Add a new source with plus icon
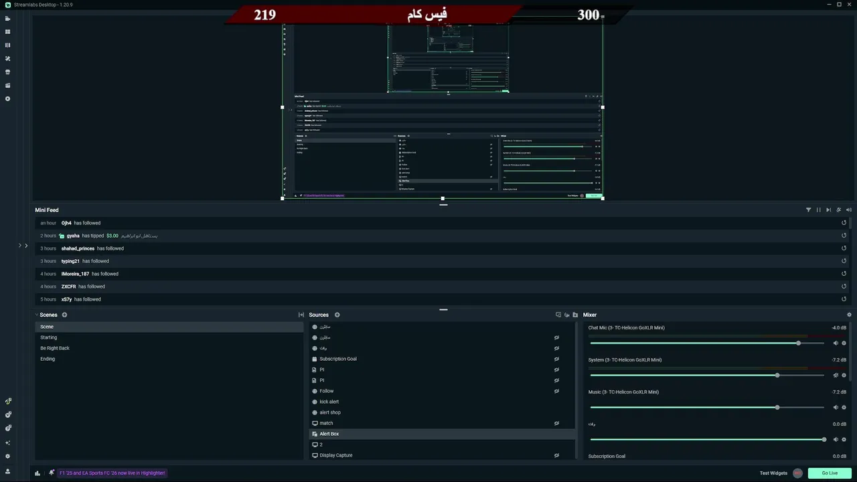This screenshot has width=857, height=482. coord(337,315)
